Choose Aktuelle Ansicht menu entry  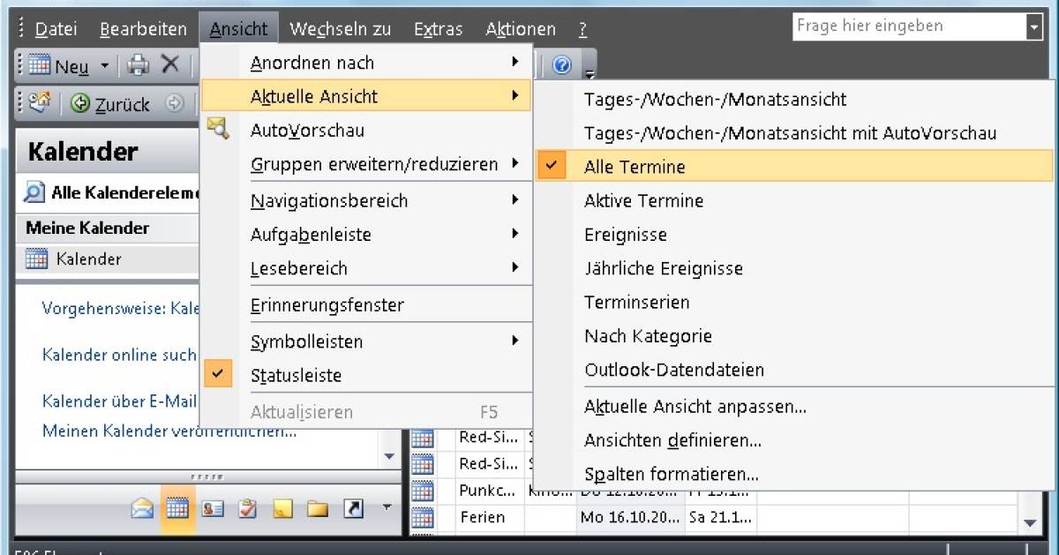coord(366,96)
